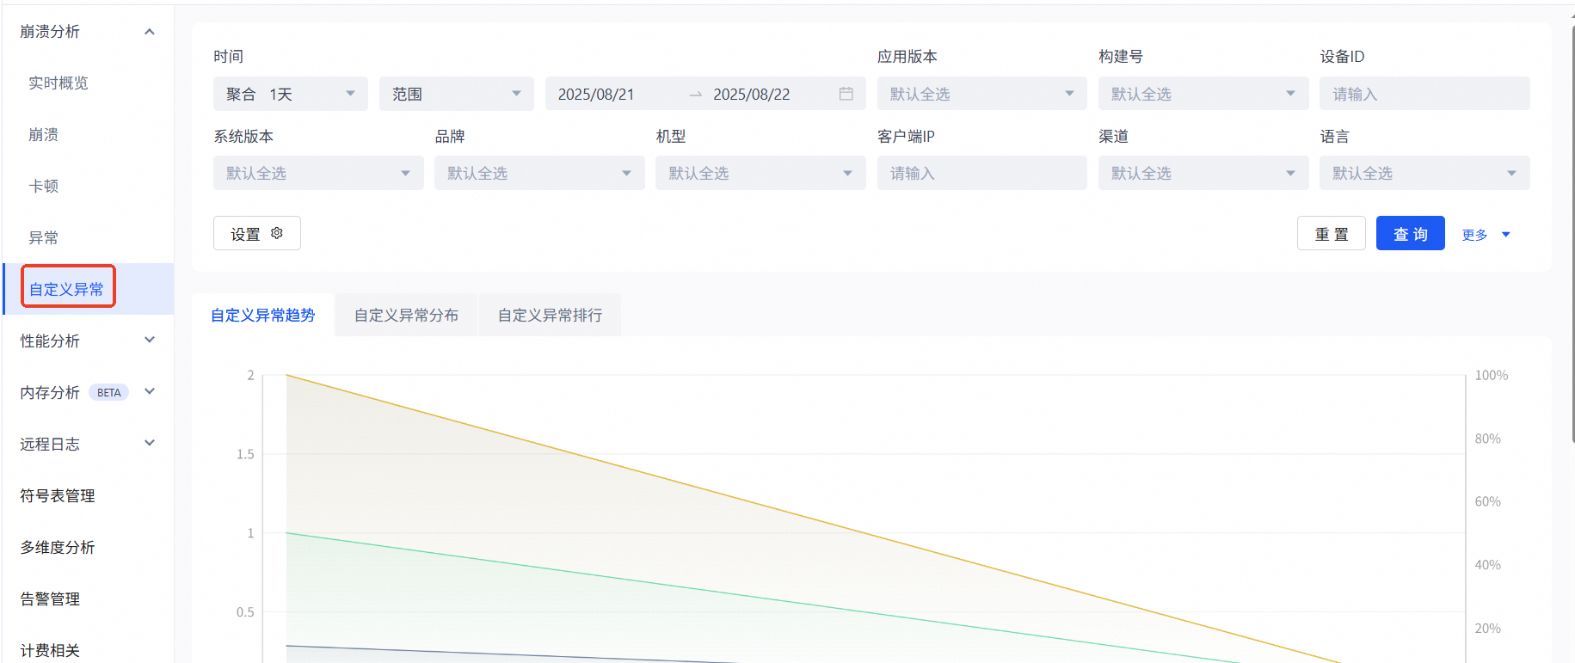Open 多维度分析 in the sidebar
Screen dimensions: 1575x663
58,548
